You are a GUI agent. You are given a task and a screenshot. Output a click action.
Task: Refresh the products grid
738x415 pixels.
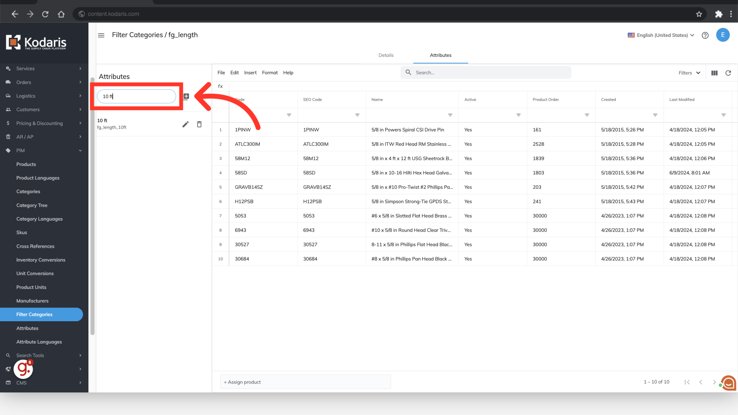[728, 73]
